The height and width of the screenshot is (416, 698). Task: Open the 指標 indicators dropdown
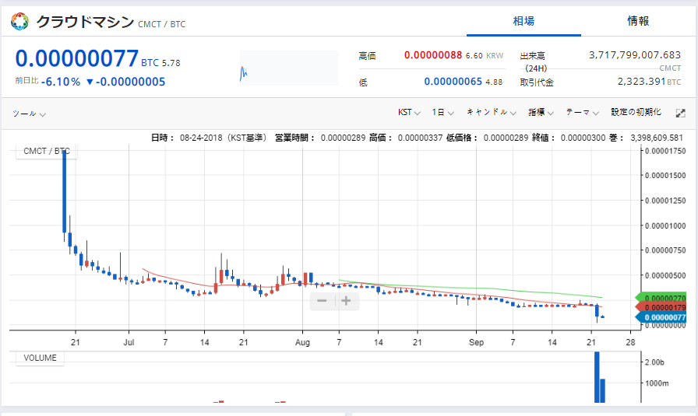click(541, 113)
